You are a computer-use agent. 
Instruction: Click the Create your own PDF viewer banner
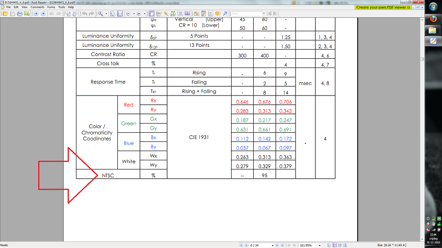pos(383,7)
